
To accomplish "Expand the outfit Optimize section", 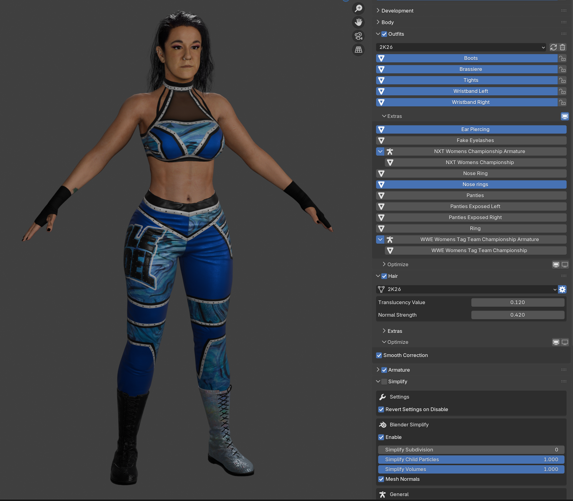I will 384,264.
